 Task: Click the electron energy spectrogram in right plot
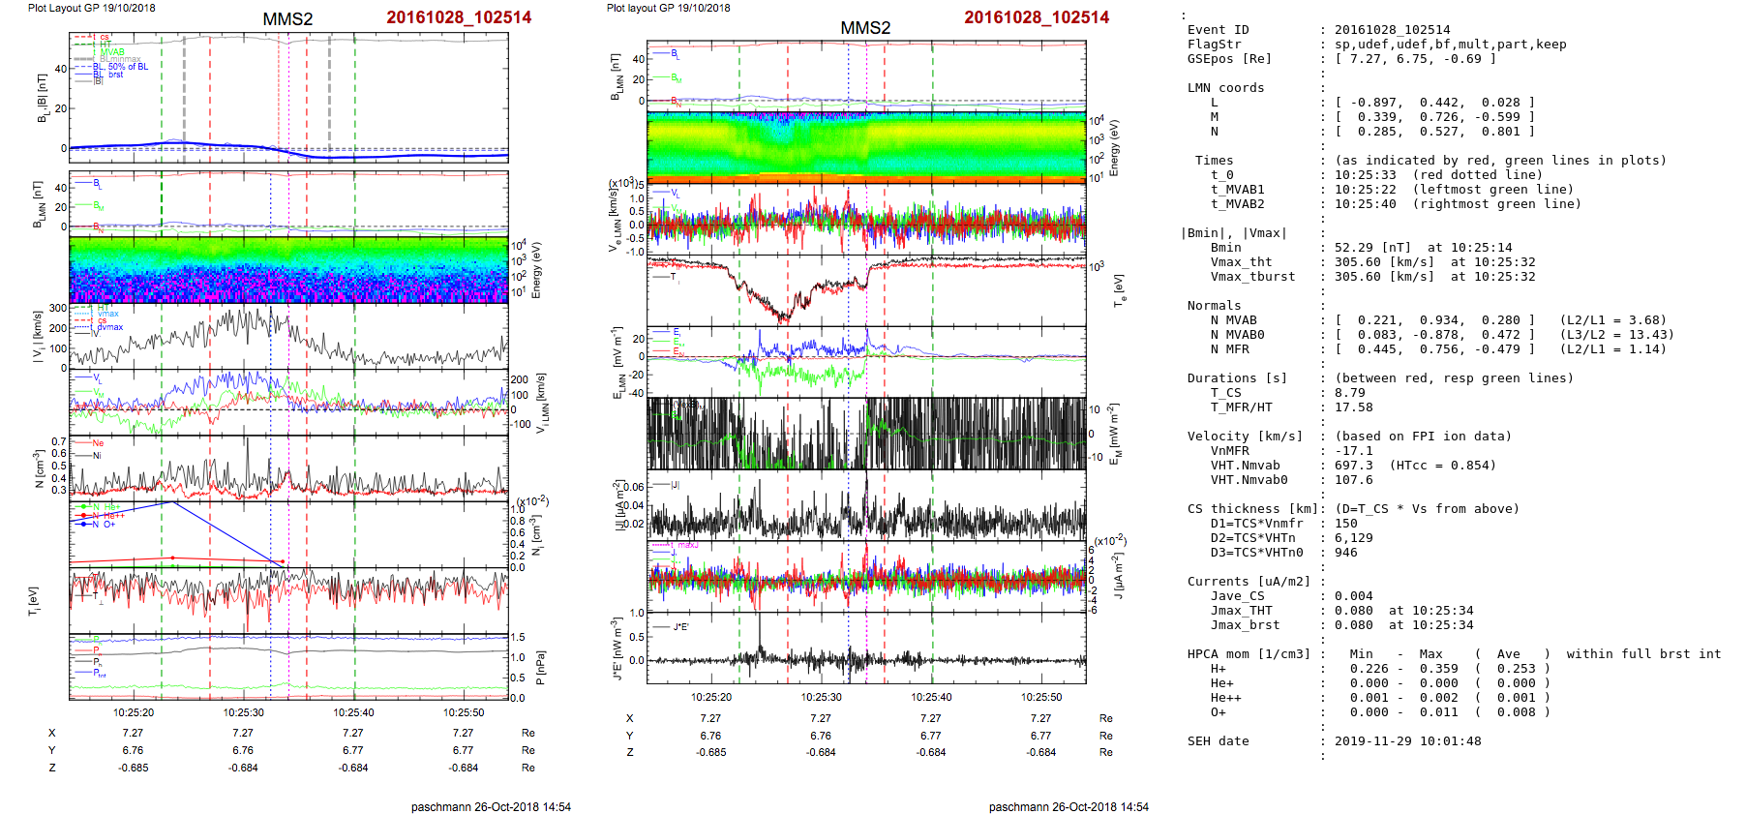(x=866, y=145)
